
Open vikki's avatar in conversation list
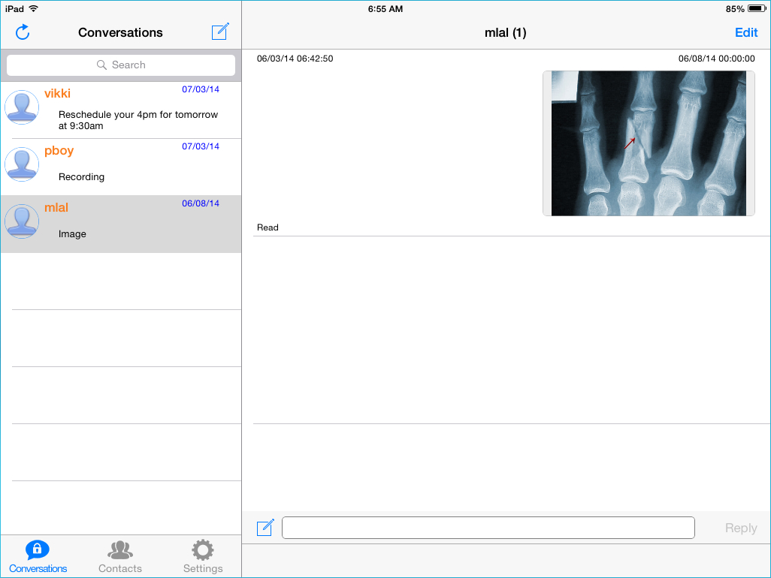[22, 107]
